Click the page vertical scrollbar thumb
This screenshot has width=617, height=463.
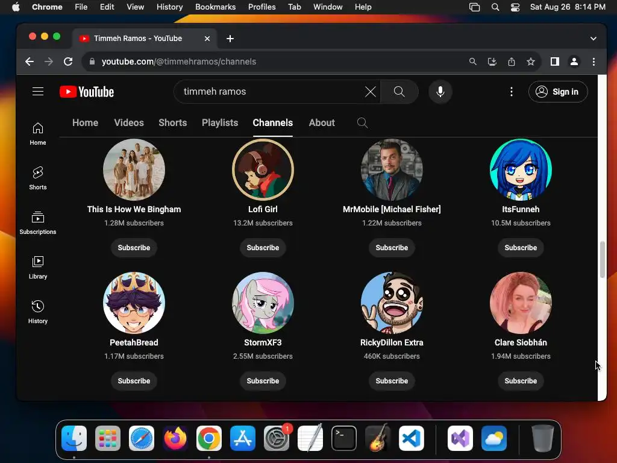(x=602, y=260)
